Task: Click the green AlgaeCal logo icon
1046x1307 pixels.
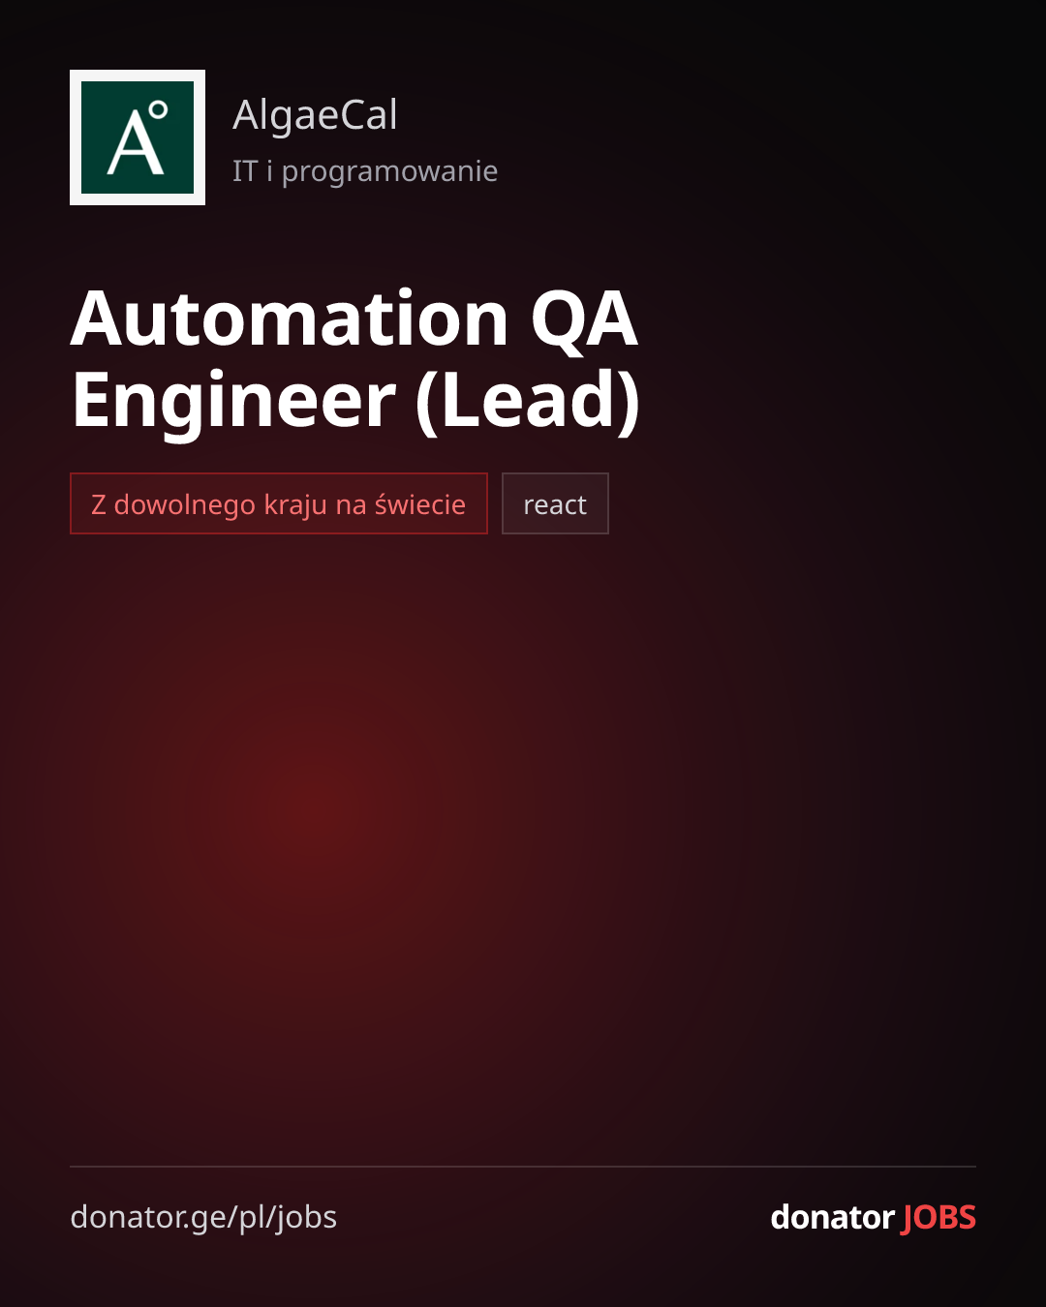Action: pyautogui.click(x=138, y=137)
